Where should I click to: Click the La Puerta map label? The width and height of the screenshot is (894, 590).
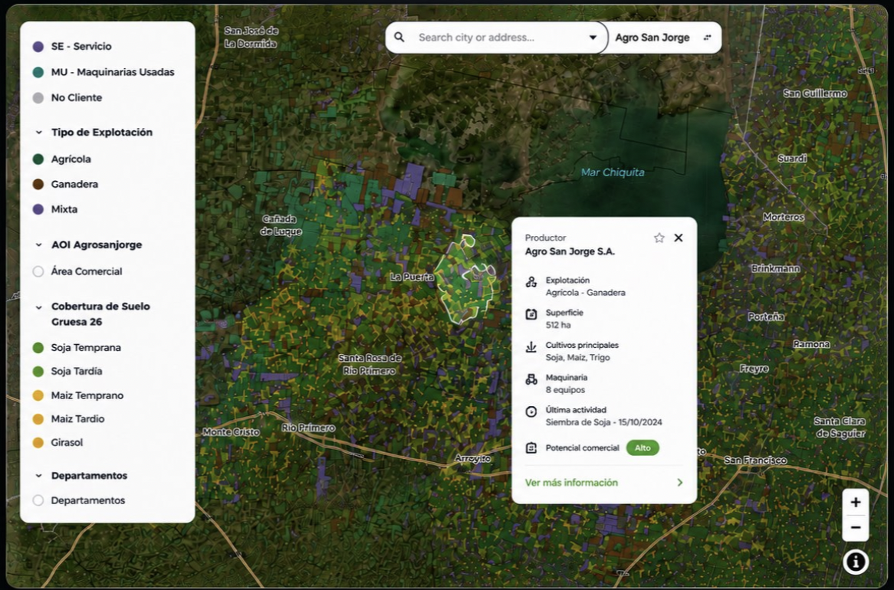[x=412, y=277]
